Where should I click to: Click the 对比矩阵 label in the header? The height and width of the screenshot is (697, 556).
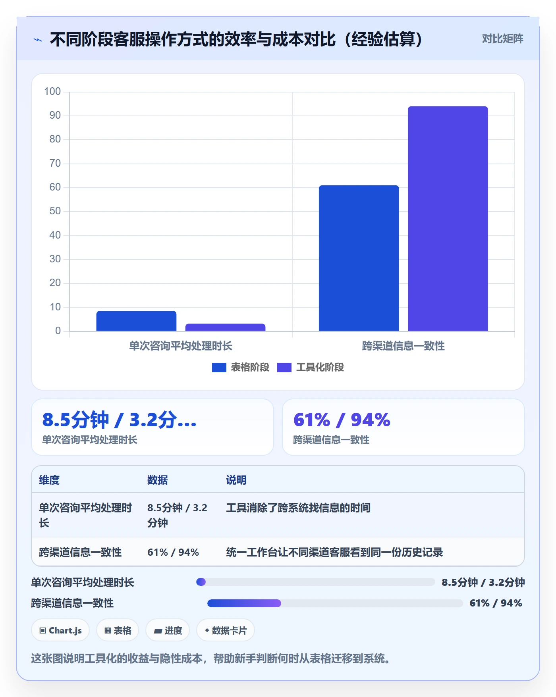click(x=502, y=39)
